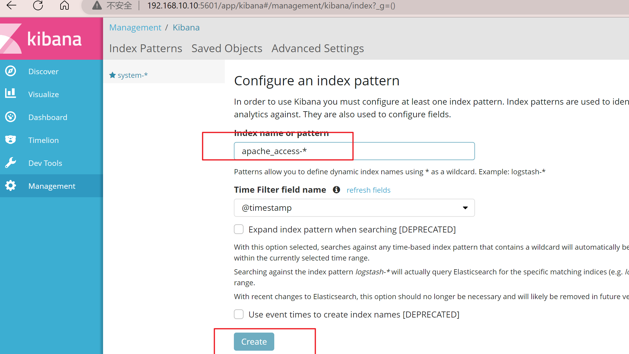Image resolution: width=629 pixels, height=354 pixels.
Task: Click the Management gear icon
Action: tap(11, 186)
